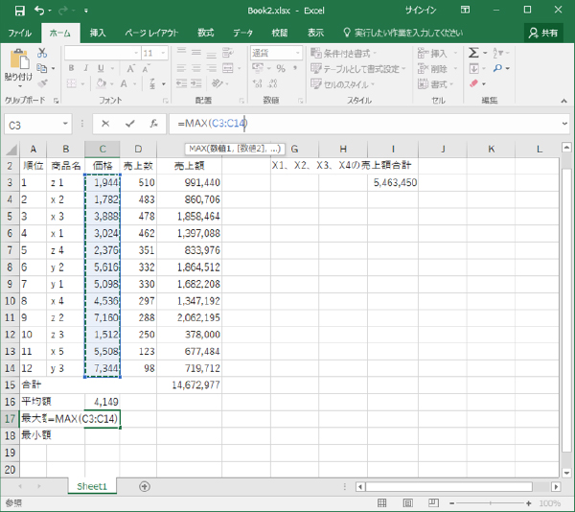This screenshot has height=512, width=575.
Task: Click the 書式 cells button
Action: 436,84
